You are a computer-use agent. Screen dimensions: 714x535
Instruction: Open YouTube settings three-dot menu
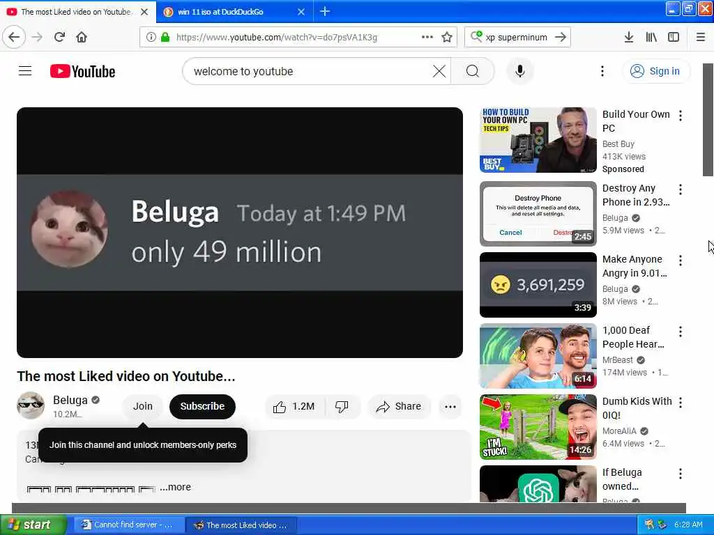click(x=602, y=71)
